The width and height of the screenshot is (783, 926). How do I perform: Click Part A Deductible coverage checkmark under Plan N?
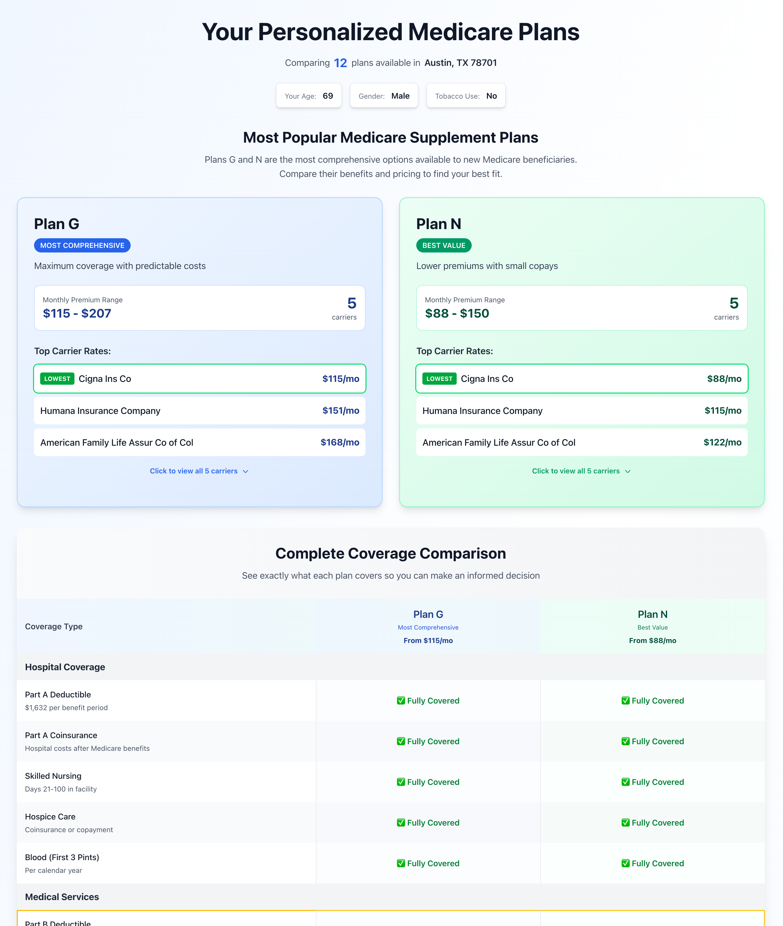tap(625, 700)
